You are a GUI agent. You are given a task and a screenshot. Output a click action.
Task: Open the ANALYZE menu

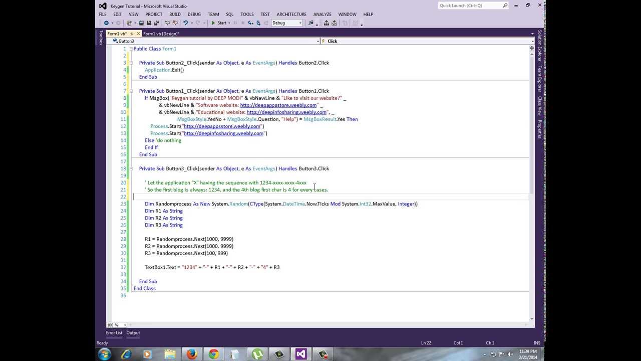(x=322, y=15)
